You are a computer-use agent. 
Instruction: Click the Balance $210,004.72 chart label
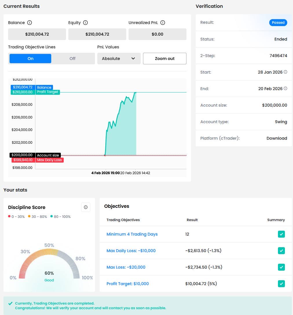(32, 87)
